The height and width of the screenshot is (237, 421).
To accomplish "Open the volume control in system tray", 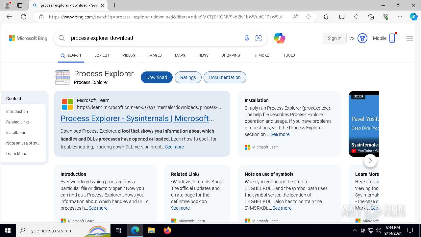I will point(378,230).
